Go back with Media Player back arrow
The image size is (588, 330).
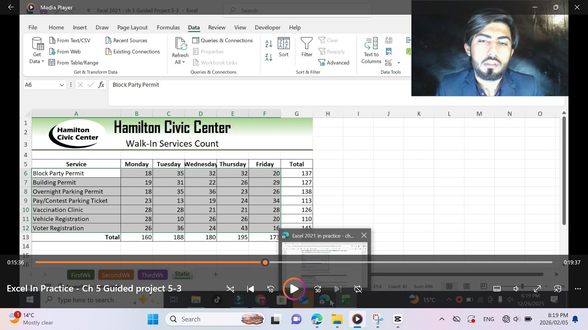pyautogui.click(x=11, y=7)
